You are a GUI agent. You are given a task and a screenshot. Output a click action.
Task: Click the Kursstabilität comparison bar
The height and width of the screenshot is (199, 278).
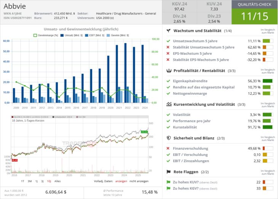click(x=268, y=127)
